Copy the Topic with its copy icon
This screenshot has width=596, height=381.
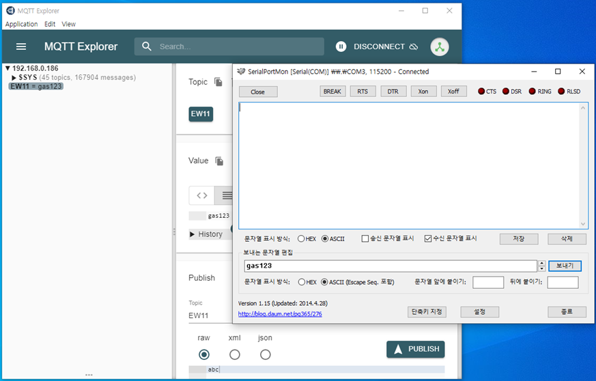tap(218, 82)
